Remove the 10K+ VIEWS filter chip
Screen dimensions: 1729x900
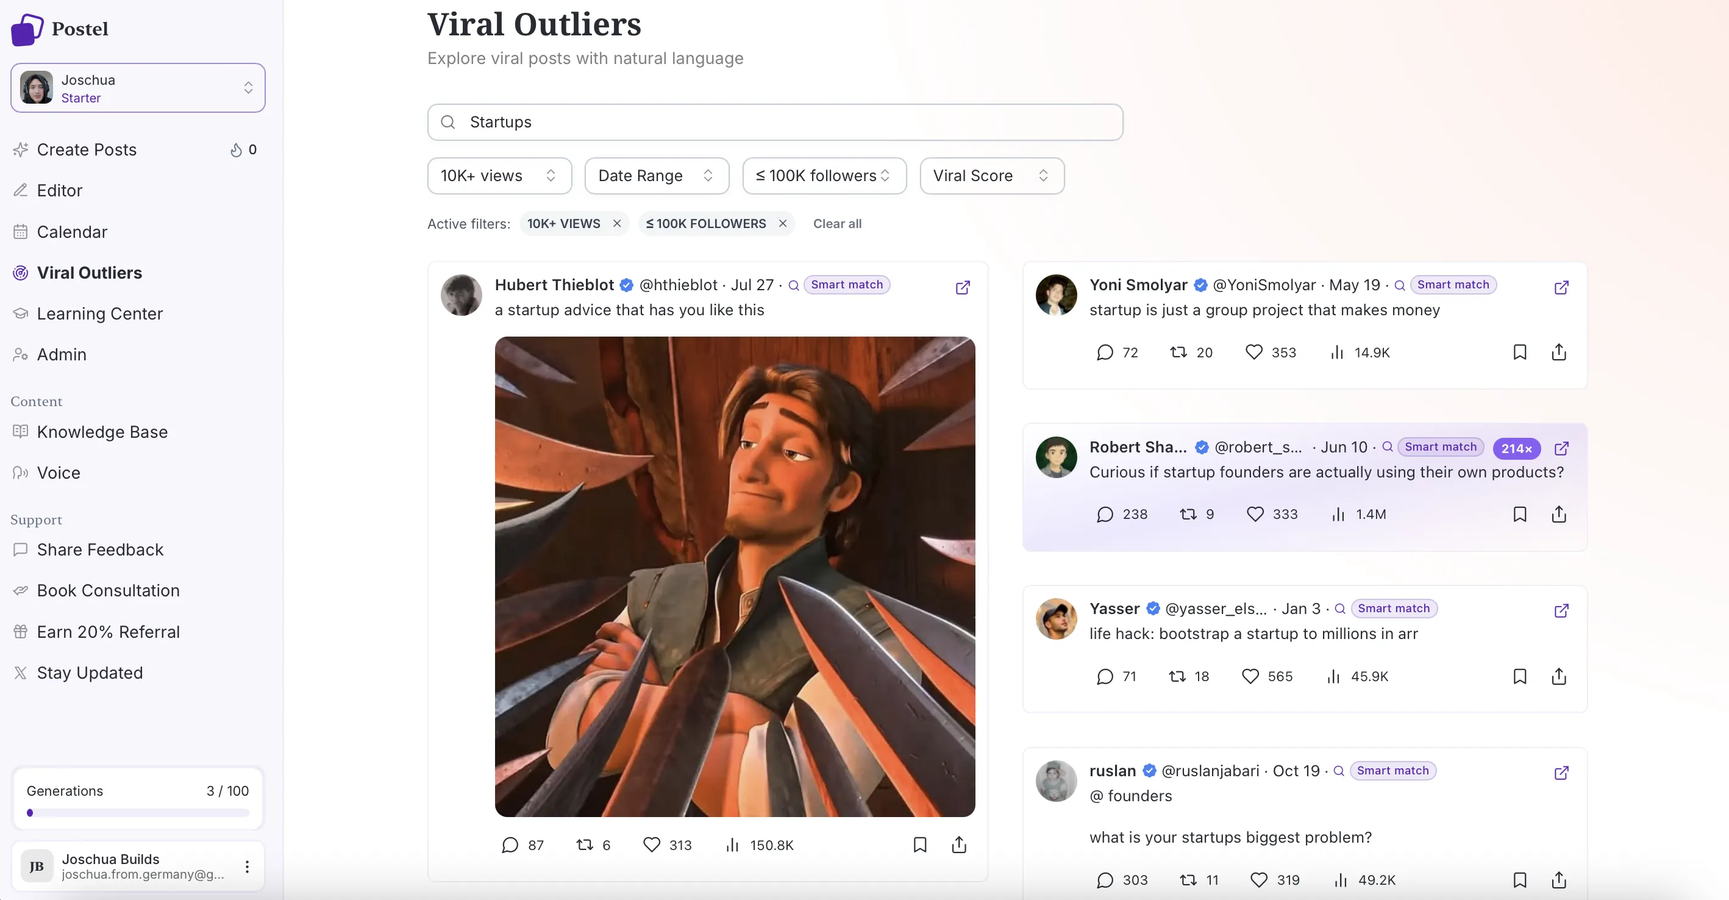click(617, 224)
